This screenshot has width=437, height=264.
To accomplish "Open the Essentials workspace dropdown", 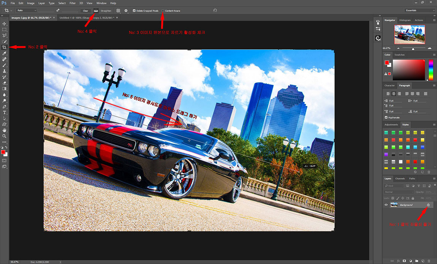I will click(420, 10).
